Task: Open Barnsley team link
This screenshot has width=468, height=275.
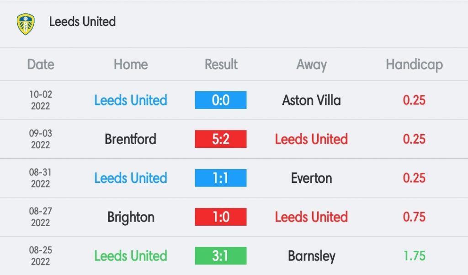Action: [312, 256]
